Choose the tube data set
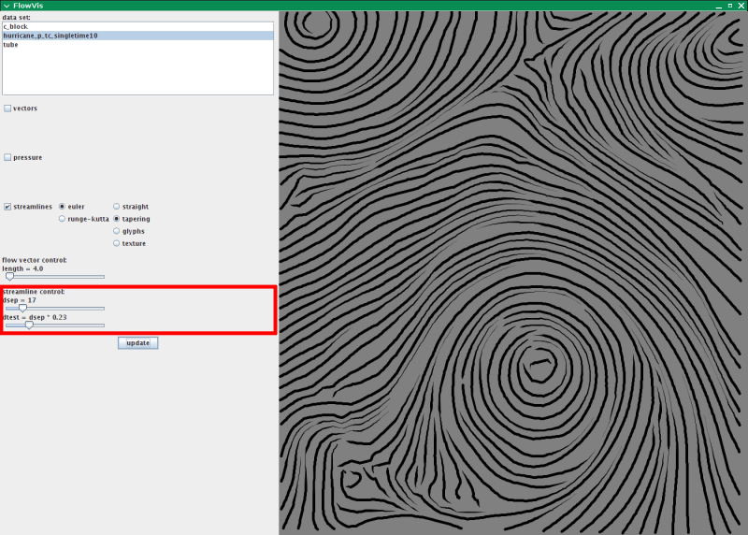Image resolution: width=748 pixels, height=535 pixels. pos(10,44)
